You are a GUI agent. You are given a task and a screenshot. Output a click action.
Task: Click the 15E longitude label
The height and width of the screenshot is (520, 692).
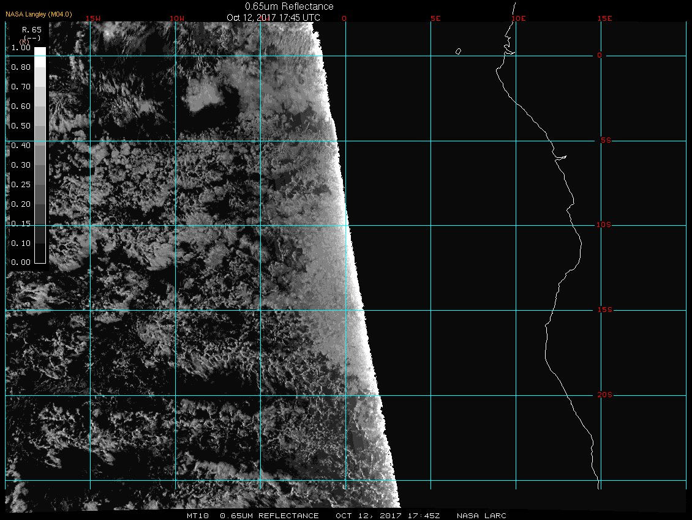click(x=604, y=18)
